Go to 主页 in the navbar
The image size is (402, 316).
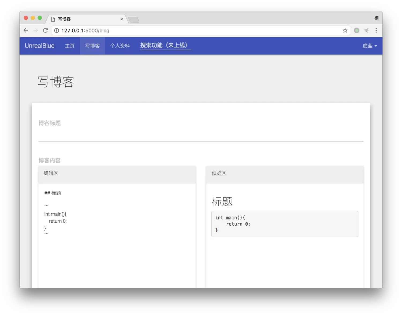click(70, 46)
